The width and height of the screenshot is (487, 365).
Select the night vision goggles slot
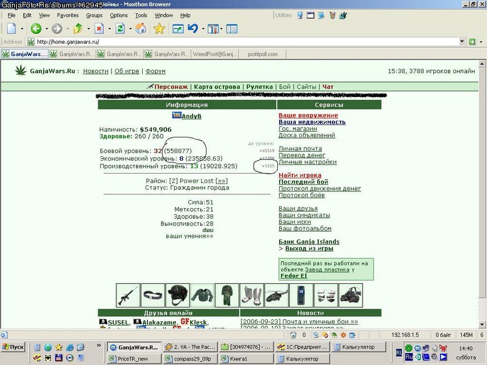pyautogui.click(x=351, y=295)
